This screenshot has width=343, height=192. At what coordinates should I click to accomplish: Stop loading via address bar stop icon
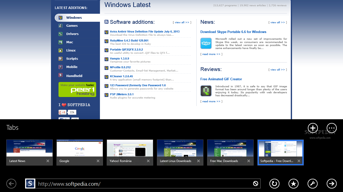pyautogui.click(x=256, y=184)
